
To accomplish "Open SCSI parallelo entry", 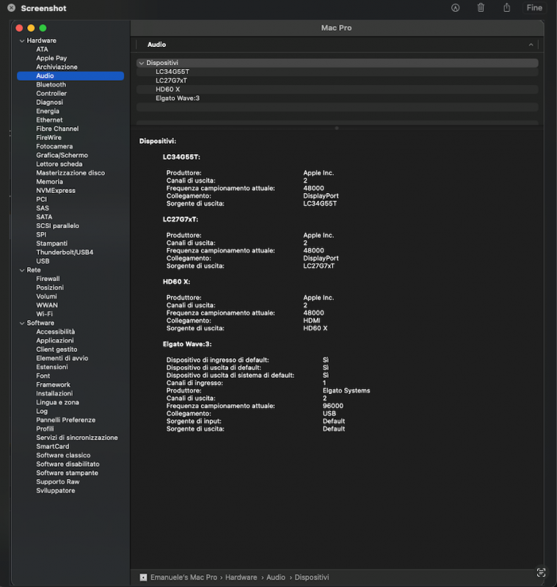I will click(x=58, y=226).
